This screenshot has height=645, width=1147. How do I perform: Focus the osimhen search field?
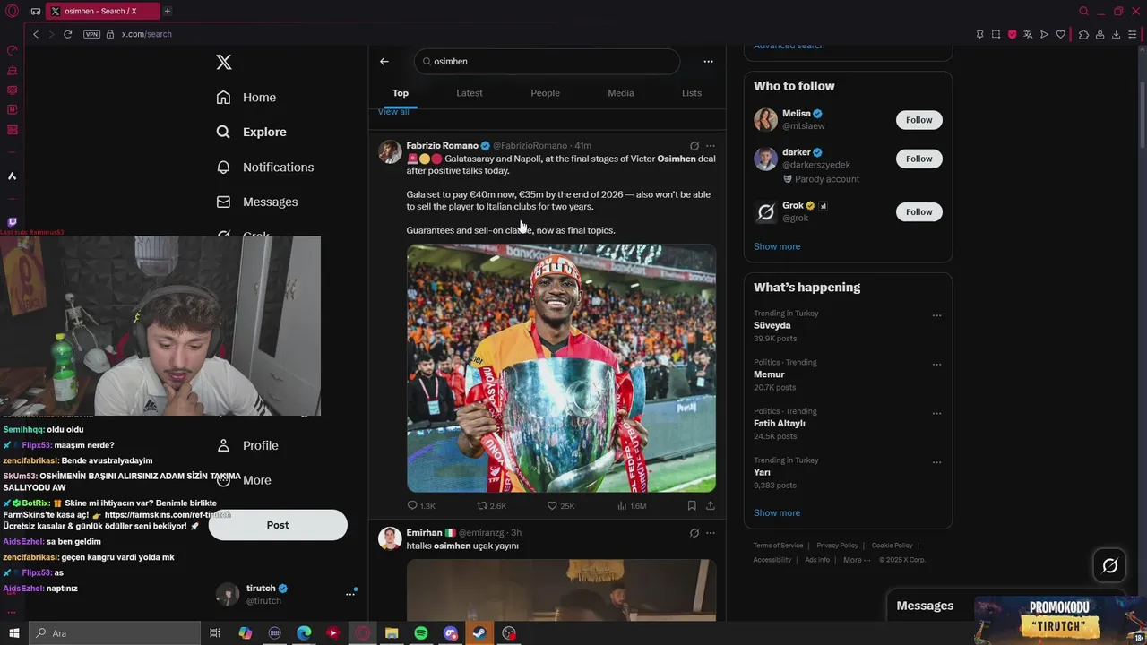click(547, 61)
